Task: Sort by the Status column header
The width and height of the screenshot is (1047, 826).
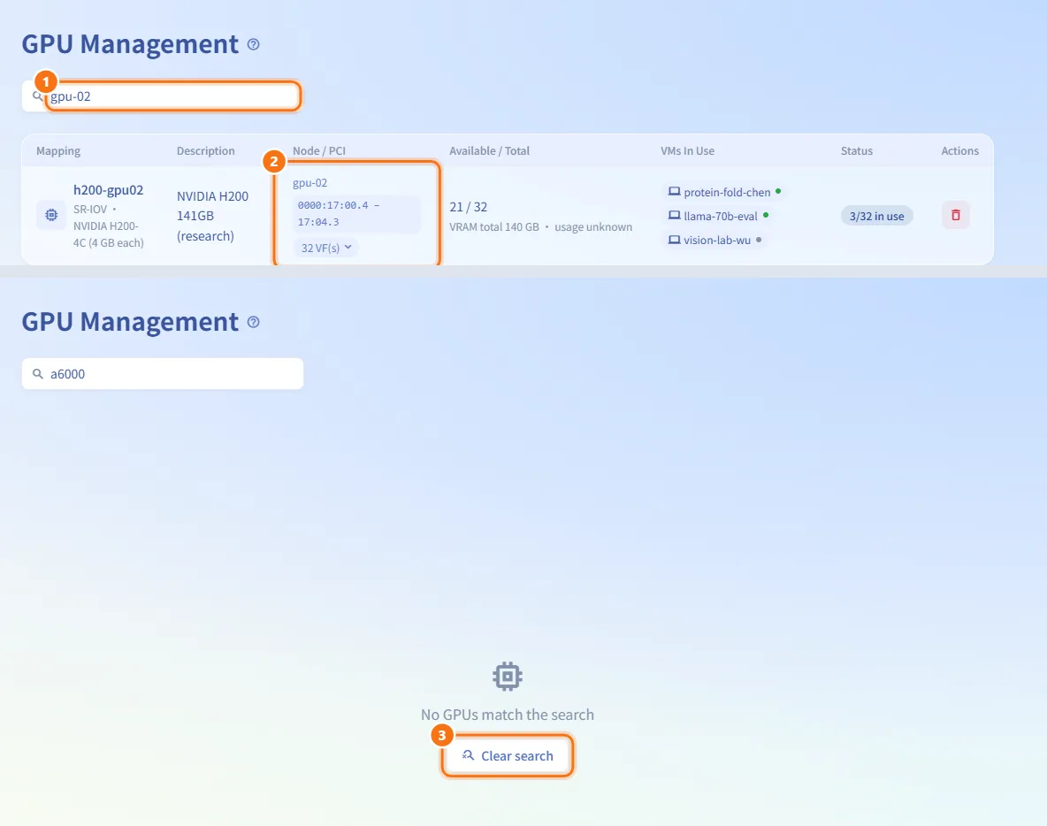Action: point(857,151)
